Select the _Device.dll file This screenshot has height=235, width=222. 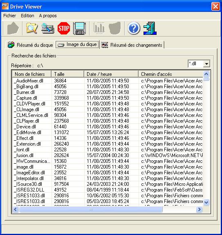coord(25,127)
